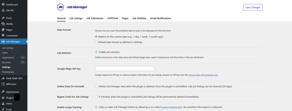This screenshot has height=111, width=292.
Task: Click the Save Changes button
Action: point(253,7)
